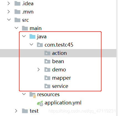Click the .mvn folder icon
Screen dimensions: 118x116
click(x=17, y=12)
